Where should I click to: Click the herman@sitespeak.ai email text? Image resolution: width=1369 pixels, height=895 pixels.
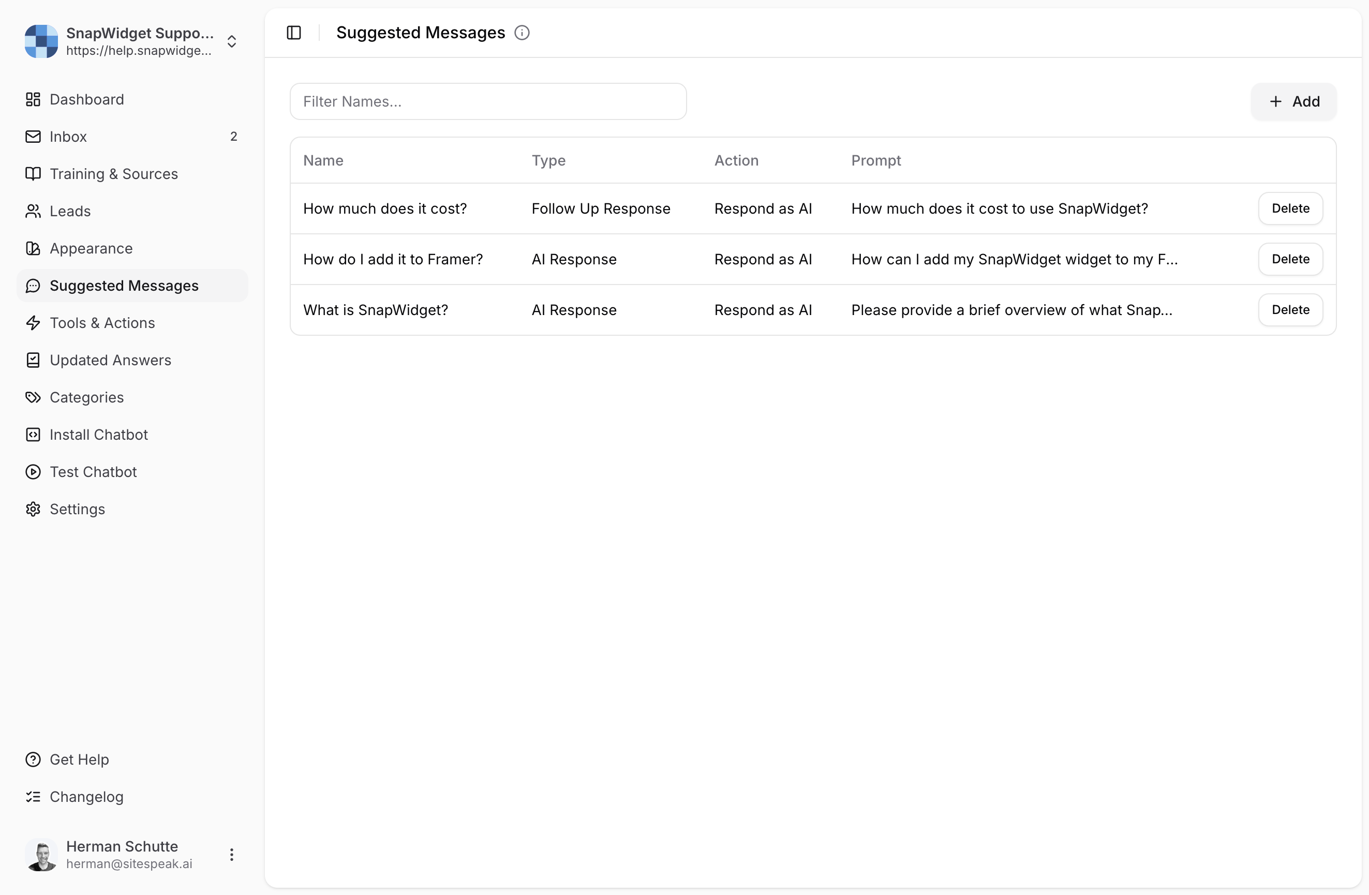[129, 864]
